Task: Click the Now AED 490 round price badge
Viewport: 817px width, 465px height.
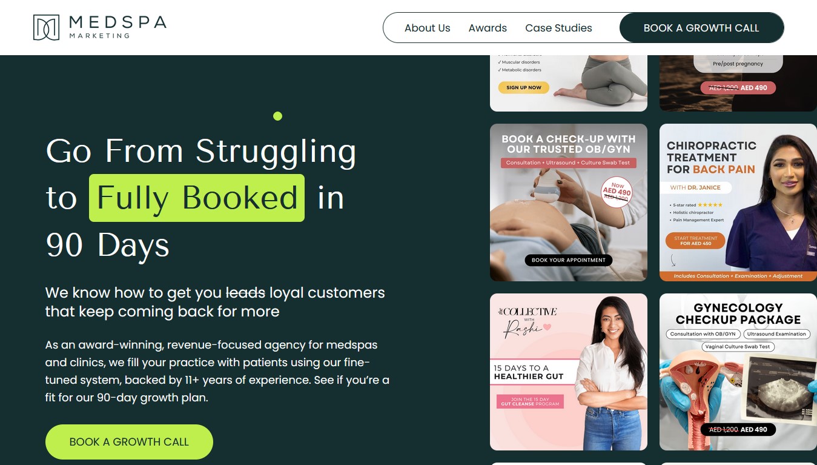Action: tap(617, 192)
